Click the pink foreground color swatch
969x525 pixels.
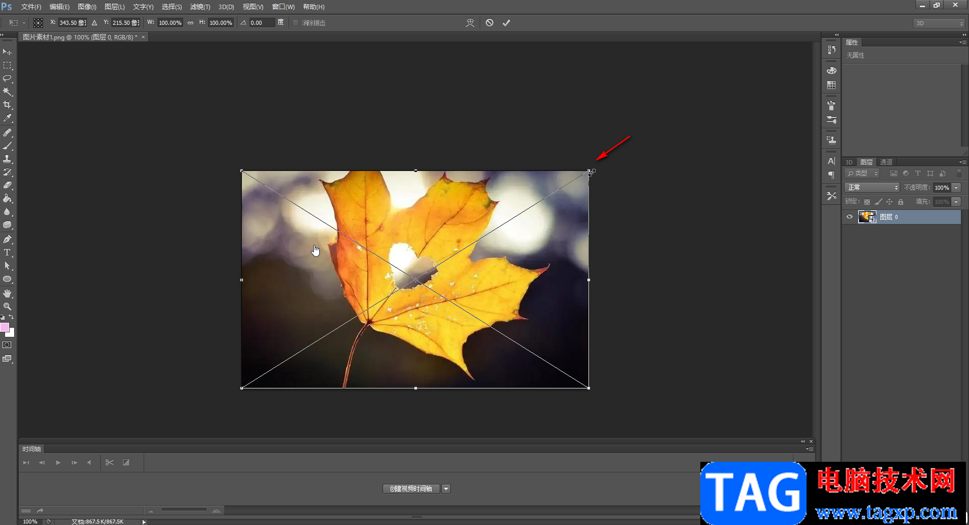tap(5, 328)
